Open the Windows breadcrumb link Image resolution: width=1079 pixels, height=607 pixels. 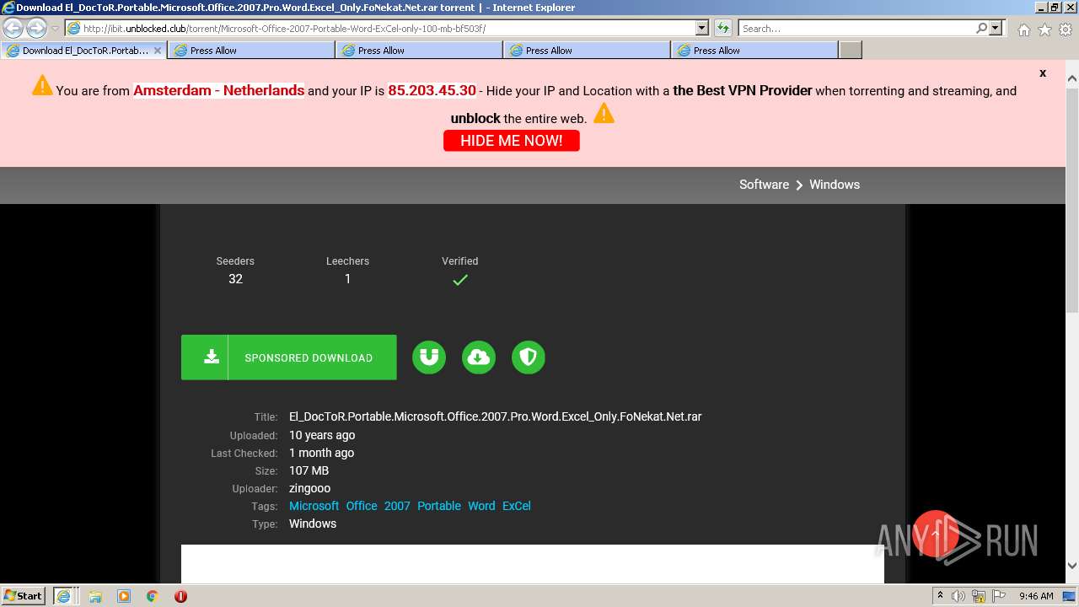(x=835, y=185)
